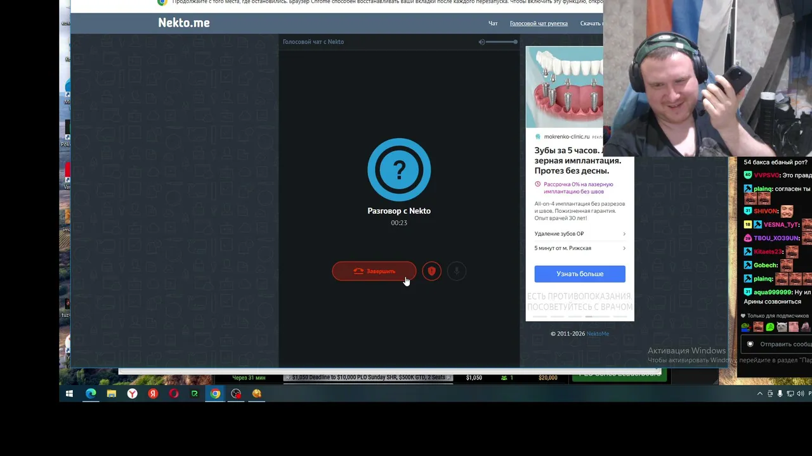Click the white cat emote in chat picker

click(782, 327)
